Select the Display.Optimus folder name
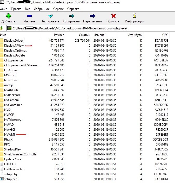The image size is (175, 183). [x=16, y=51]
